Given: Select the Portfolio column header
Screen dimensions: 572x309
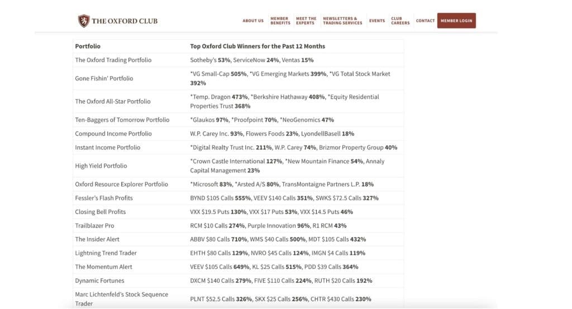Looking at the screenshot, I should coord(88,46).
